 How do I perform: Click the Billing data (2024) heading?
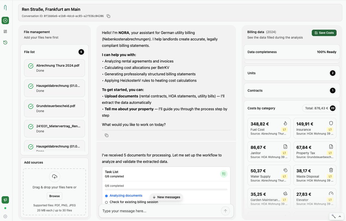pyautogui.click(x=262, y=32)
